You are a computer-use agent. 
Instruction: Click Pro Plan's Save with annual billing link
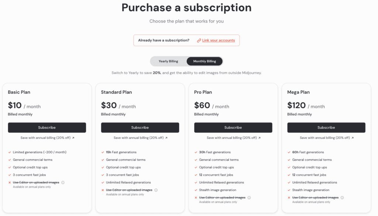pos(231,138)
